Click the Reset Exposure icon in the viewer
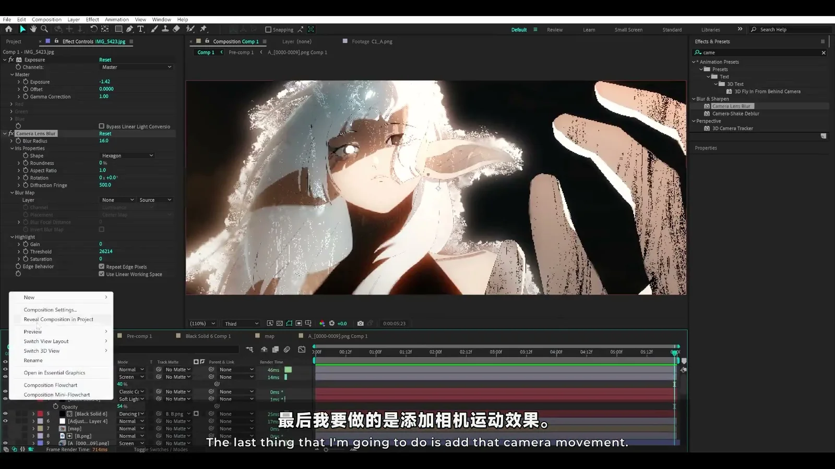This screenshot has width=835, height=469. [331, 324]
